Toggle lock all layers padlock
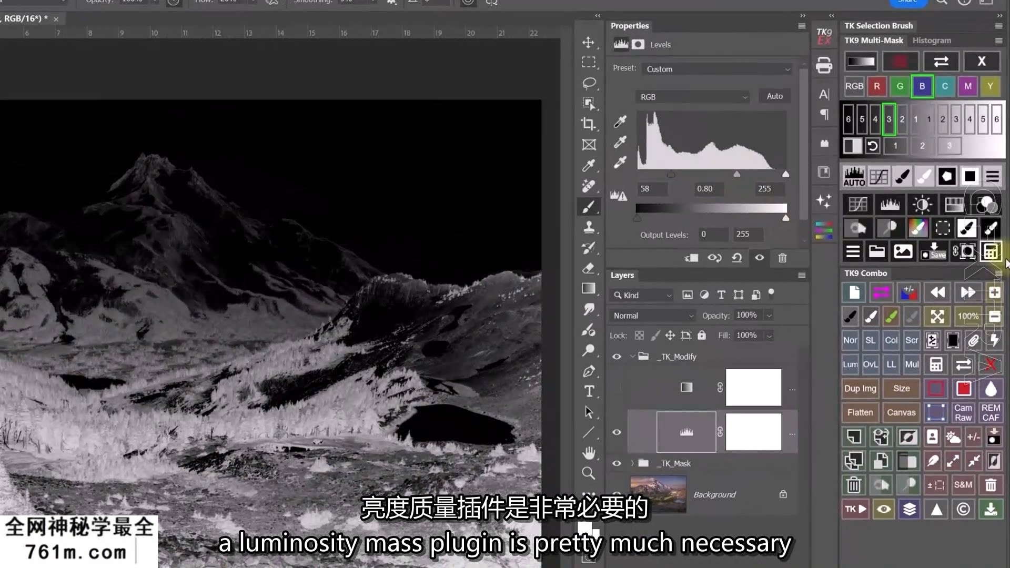This screenshot has width=1010, height=568. point(702,336)
